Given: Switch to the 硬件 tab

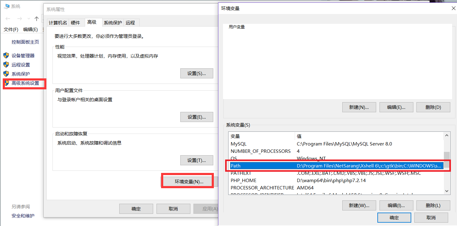Looking at the screenshot, I should pos(76,22).
